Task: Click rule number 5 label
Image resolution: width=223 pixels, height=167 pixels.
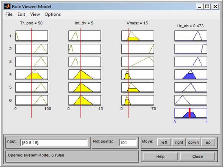Action: [x=10, y=87]
